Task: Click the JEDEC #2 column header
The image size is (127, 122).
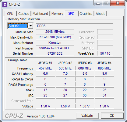Action: (x=65, y=63)
